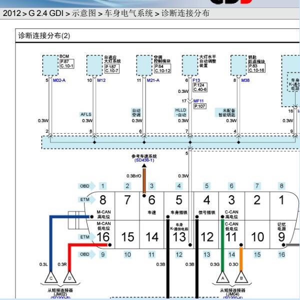This screenshot has width=300, height=300.
Task: Click ETM pin 14 cell
Action: click(x=151, y=235)
